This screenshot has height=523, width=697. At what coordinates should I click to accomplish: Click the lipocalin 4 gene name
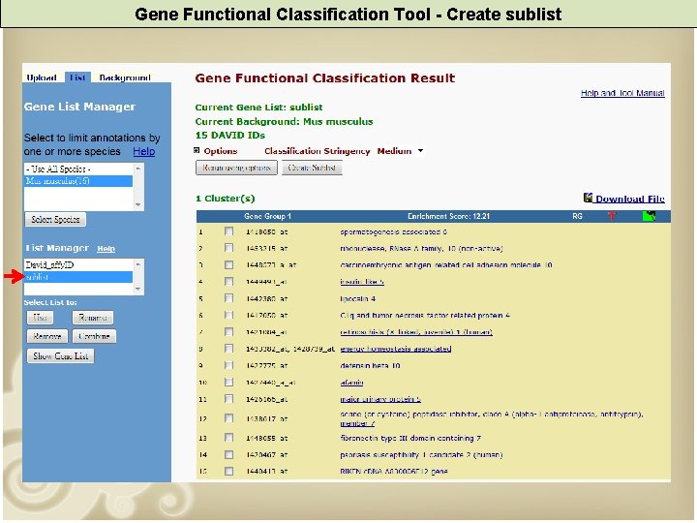tap(358, 298)
